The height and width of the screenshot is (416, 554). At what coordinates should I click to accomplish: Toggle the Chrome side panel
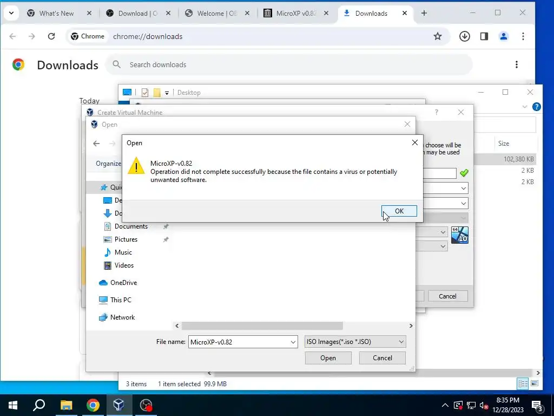click(484, 36)
